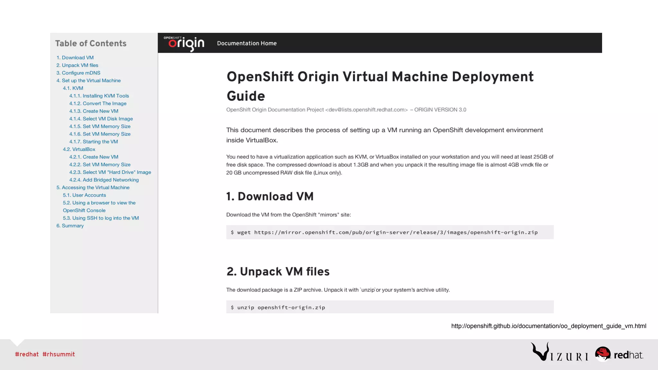Click the OpenShift Origin logo
Viewport: 658px width, 370px height.
184,43
